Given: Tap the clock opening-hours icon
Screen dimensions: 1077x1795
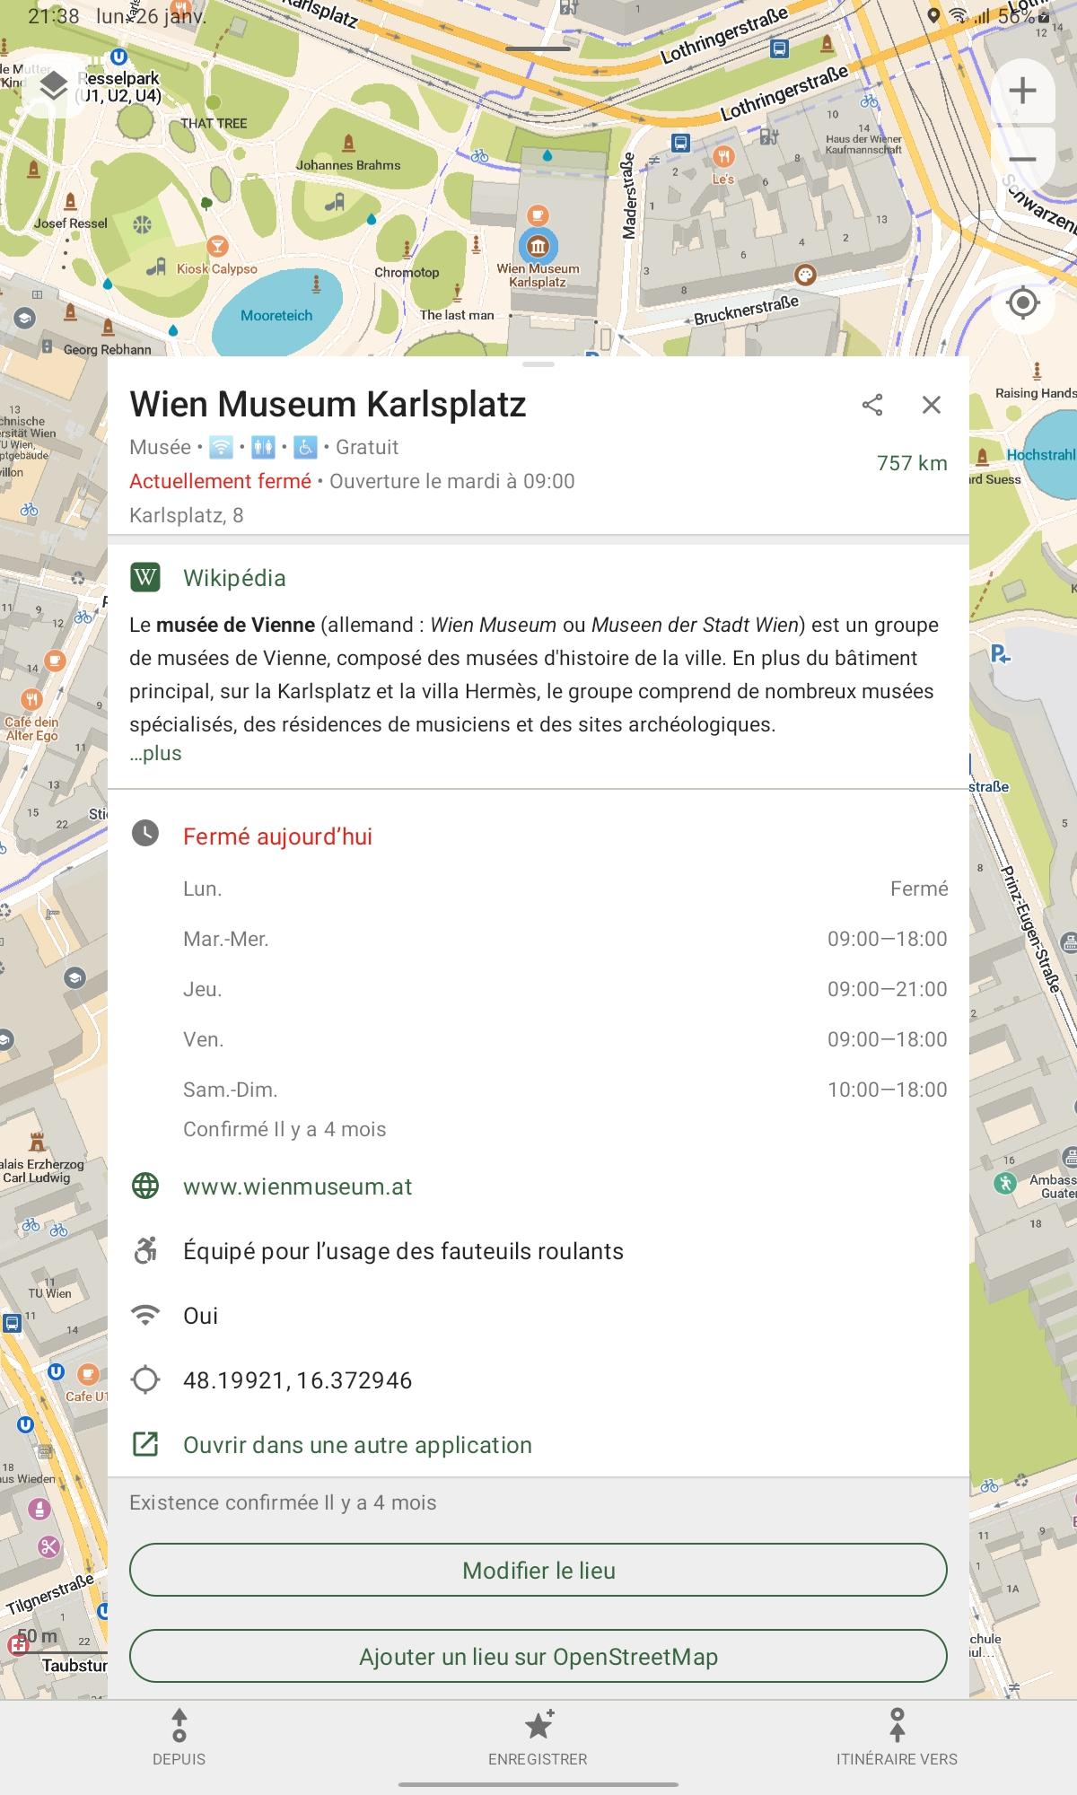Looking at the screenshot, I should point(145,834).
